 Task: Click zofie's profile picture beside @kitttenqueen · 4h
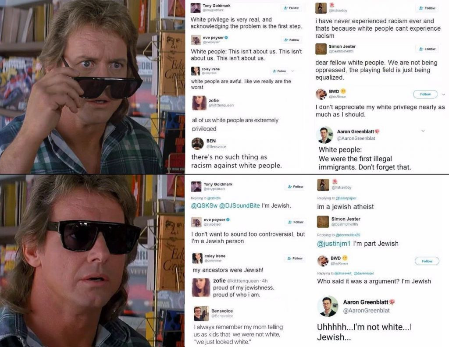(x=201, y=287)
